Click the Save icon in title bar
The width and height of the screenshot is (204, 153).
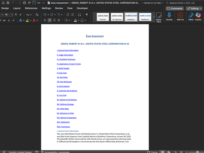pos(8,3)
